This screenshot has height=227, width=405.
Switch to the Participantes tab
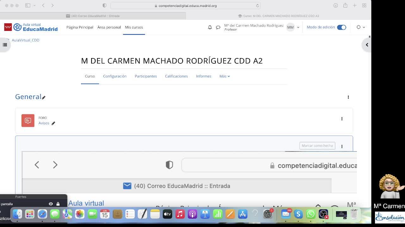146,76
